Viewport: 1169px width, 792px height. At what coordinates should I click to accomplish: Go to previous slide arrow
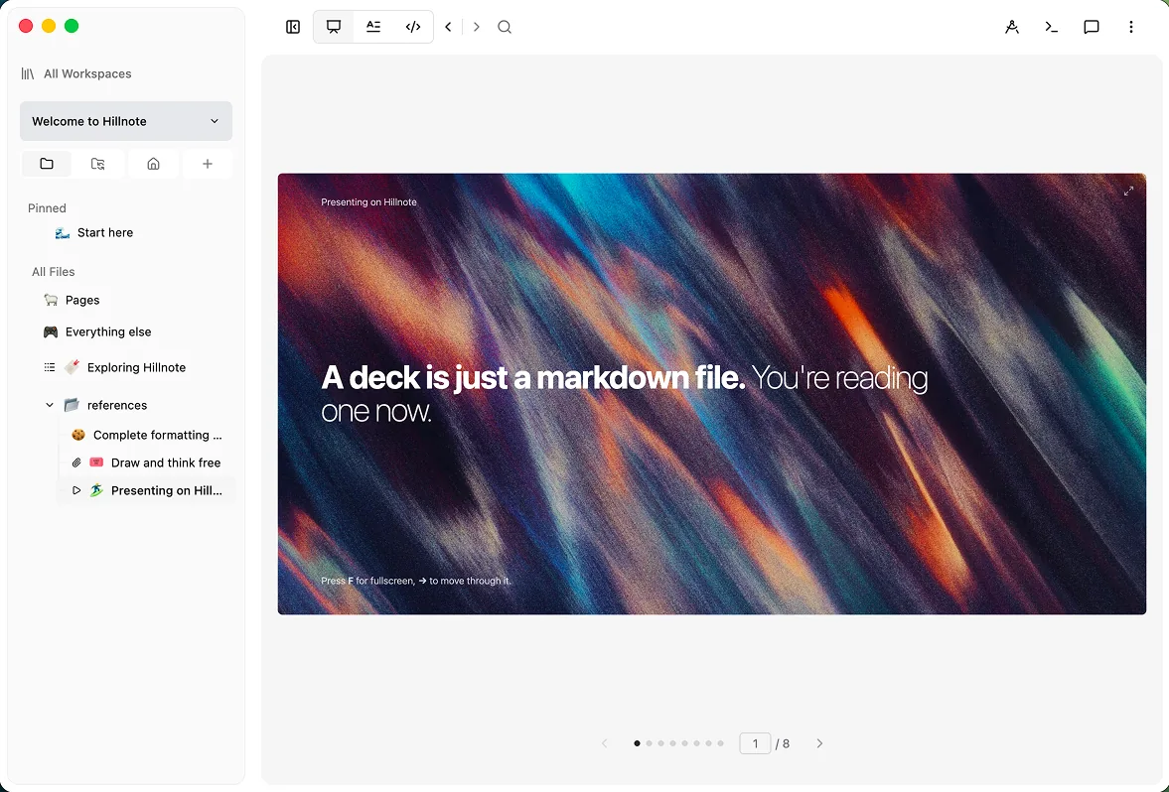pyautogui.click(x=605, y=743)
